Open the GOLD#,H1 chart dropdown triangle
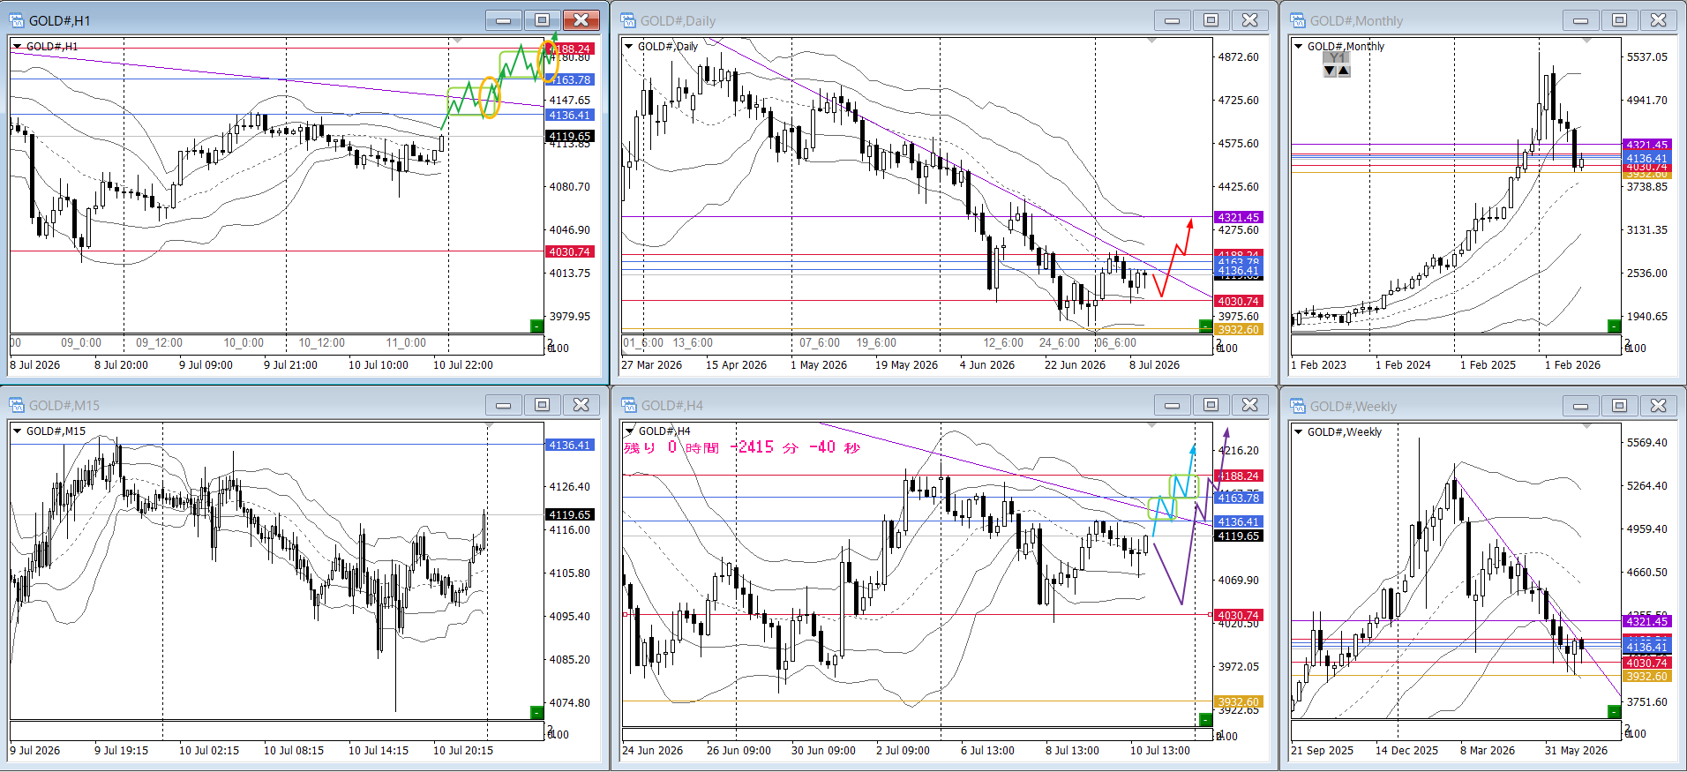Screen dimensions: 1687x772 coord(17,46)
